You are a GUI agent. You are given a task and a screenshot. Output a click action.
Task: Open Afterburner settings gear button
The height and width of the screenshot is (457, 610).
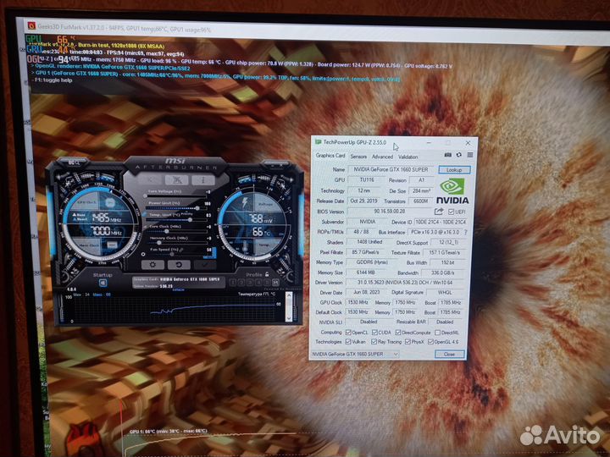(152, 265)
